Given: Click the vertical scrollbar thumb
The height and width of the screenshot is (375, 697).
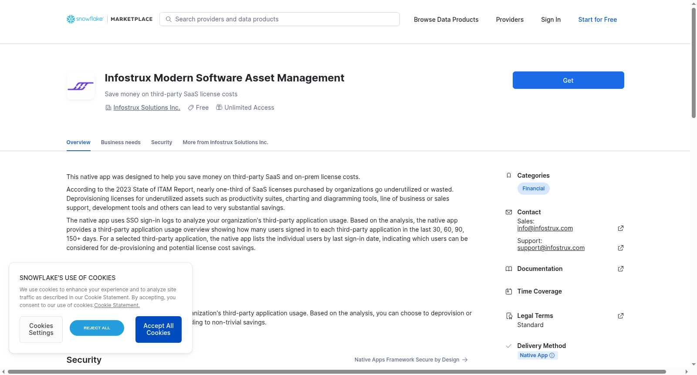Looking at the screenshot, I should pyautogui.click(x=694, y=63).
